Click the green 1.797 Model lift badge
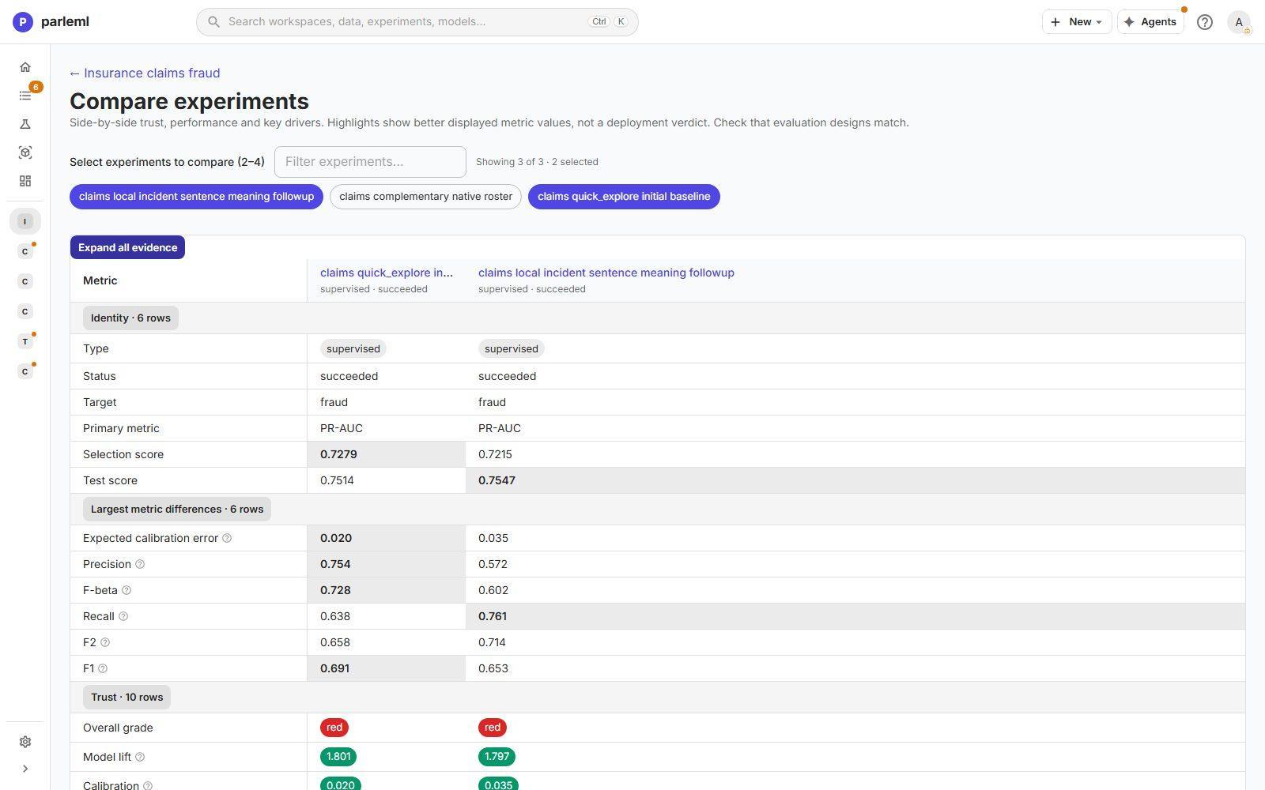 click(497, 757)
